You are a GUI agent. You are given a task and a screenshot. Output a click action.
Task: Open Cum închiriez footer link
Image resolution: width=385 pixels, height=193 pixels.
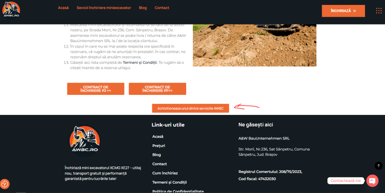click(165, 173)
